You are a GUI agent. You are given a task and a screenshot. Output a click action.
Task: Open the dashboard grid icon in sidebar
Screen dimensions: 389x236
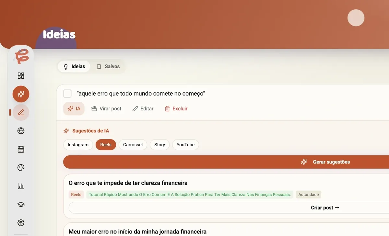21,76
